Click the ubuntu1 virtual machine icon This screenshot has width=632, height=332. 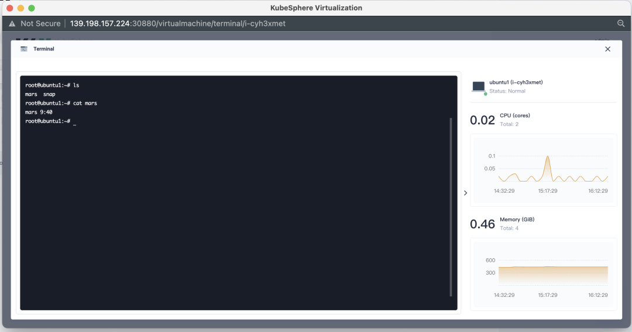479,86
